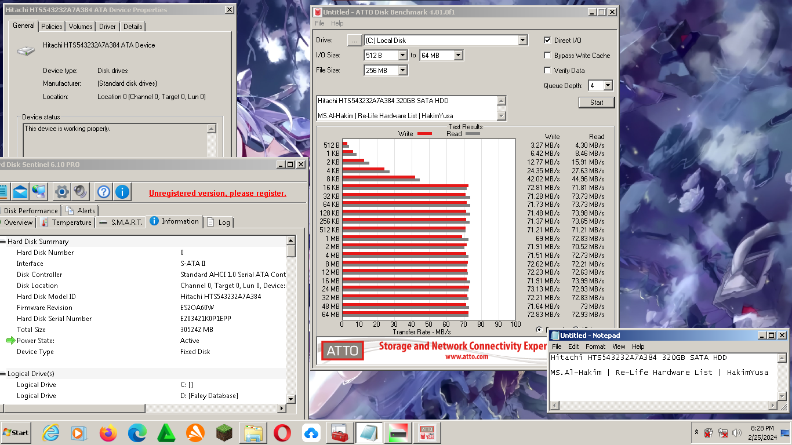This screenshot has height=445, width=792.
Task: Open the File menu in ATTO Disk Benchmark
Action: (x=319, y=23)
